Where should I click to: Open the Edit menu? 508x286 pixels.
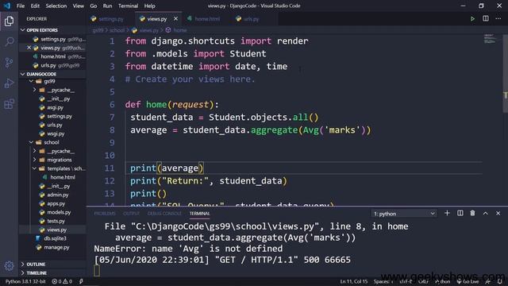tap(35, 6)
